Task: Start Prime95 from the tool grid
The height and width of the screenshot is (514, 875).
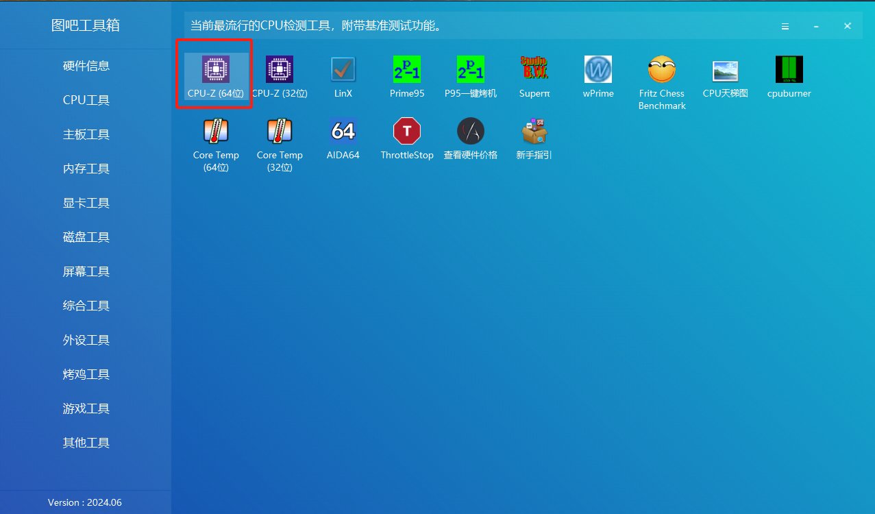Action: (x=407, y=76)
